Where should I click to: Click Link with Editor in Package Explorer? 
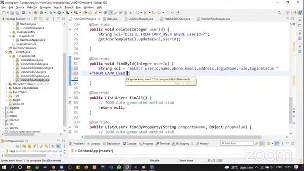40,19
